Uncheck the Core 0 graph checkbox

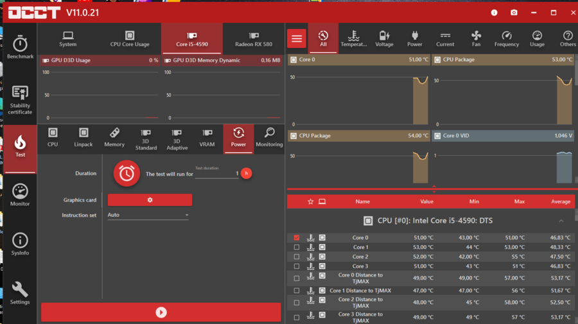coord(297,238)
